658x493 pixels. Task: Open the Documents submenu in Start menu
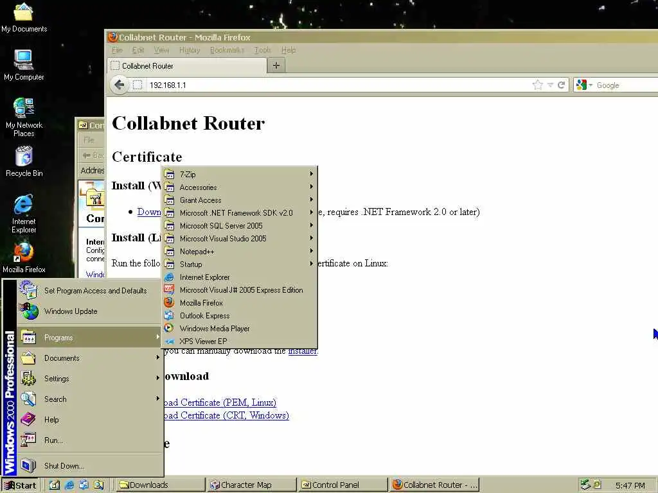pyautogui.click(x=90, y=358)
